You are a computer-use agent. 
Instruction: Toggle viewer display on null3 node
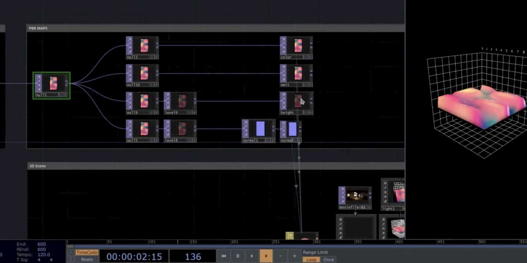tap(152, 57)
